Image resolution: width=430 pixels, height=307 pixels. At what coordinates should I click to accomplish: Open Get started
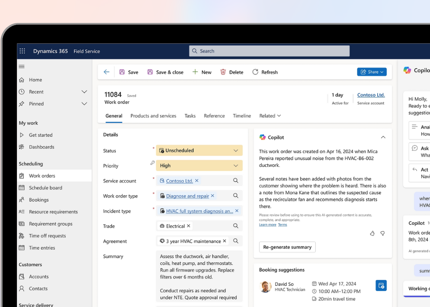pyautogui.click(x=55, y=135)
